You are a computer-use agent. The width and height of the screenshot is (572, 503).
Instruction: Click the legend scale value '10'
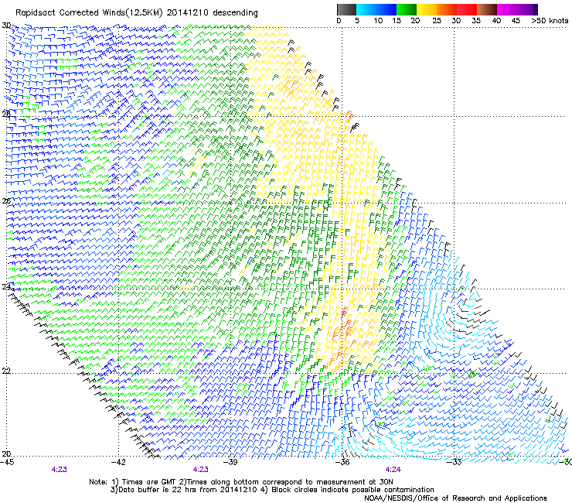(x=378, y=21)
